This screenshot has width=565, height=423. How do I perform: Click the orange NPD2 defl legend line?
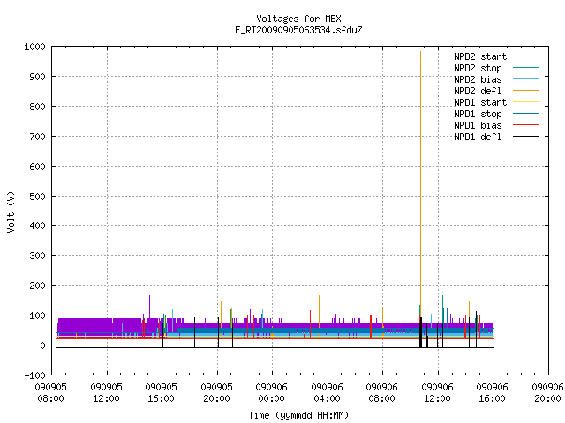click(x=525, y=90)
